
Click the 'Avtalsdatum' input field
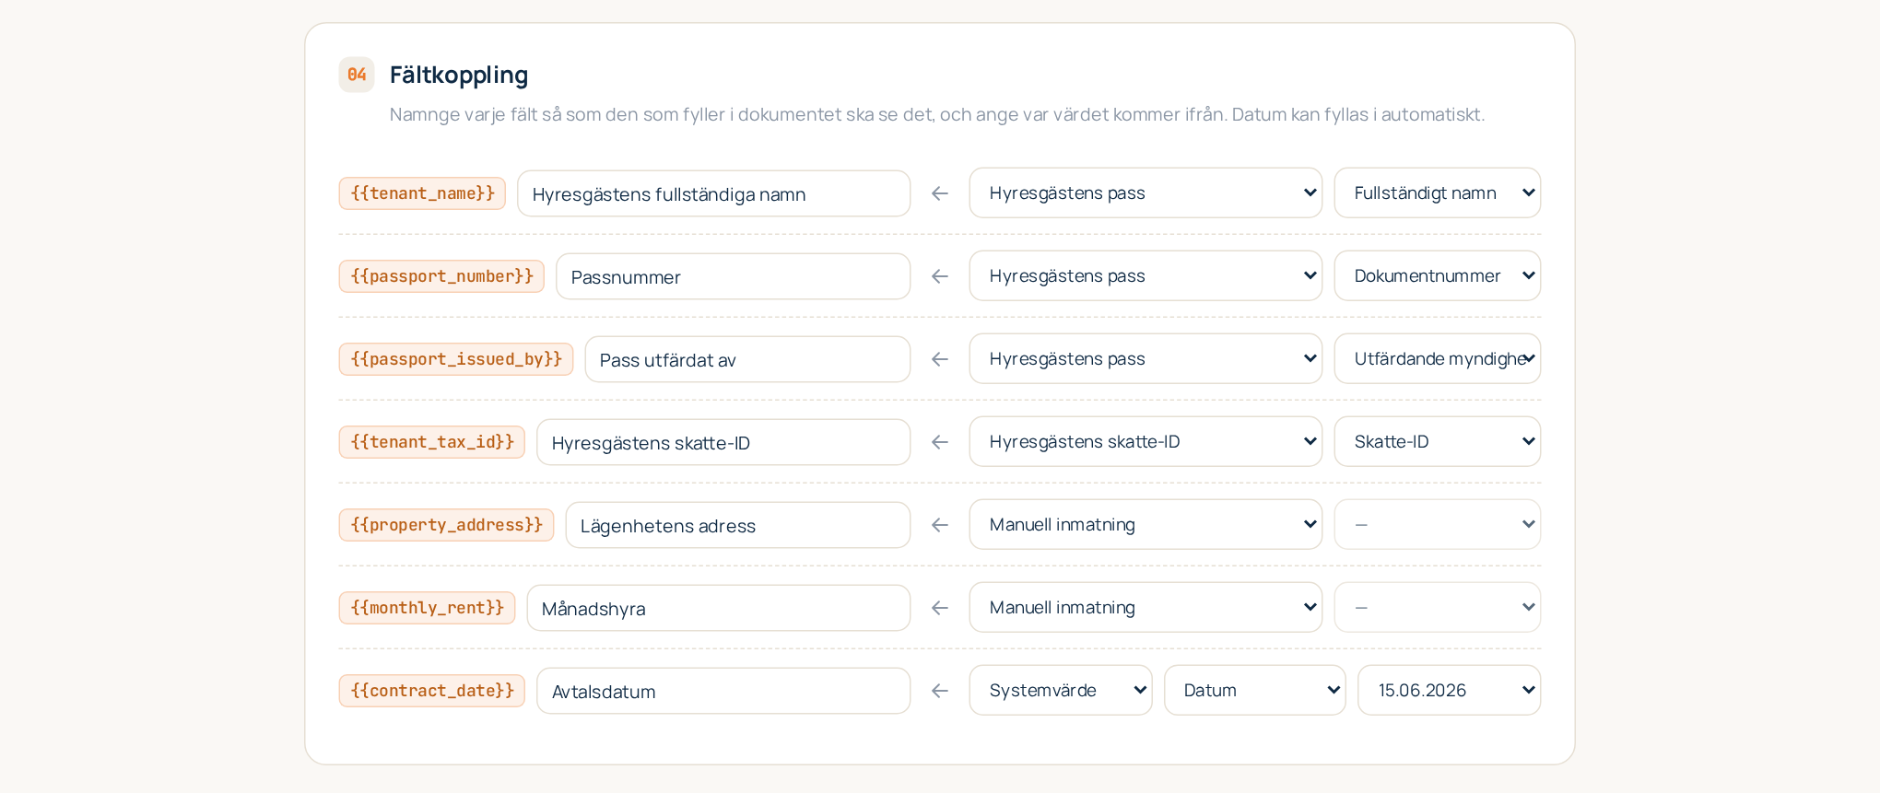[723, 691]
